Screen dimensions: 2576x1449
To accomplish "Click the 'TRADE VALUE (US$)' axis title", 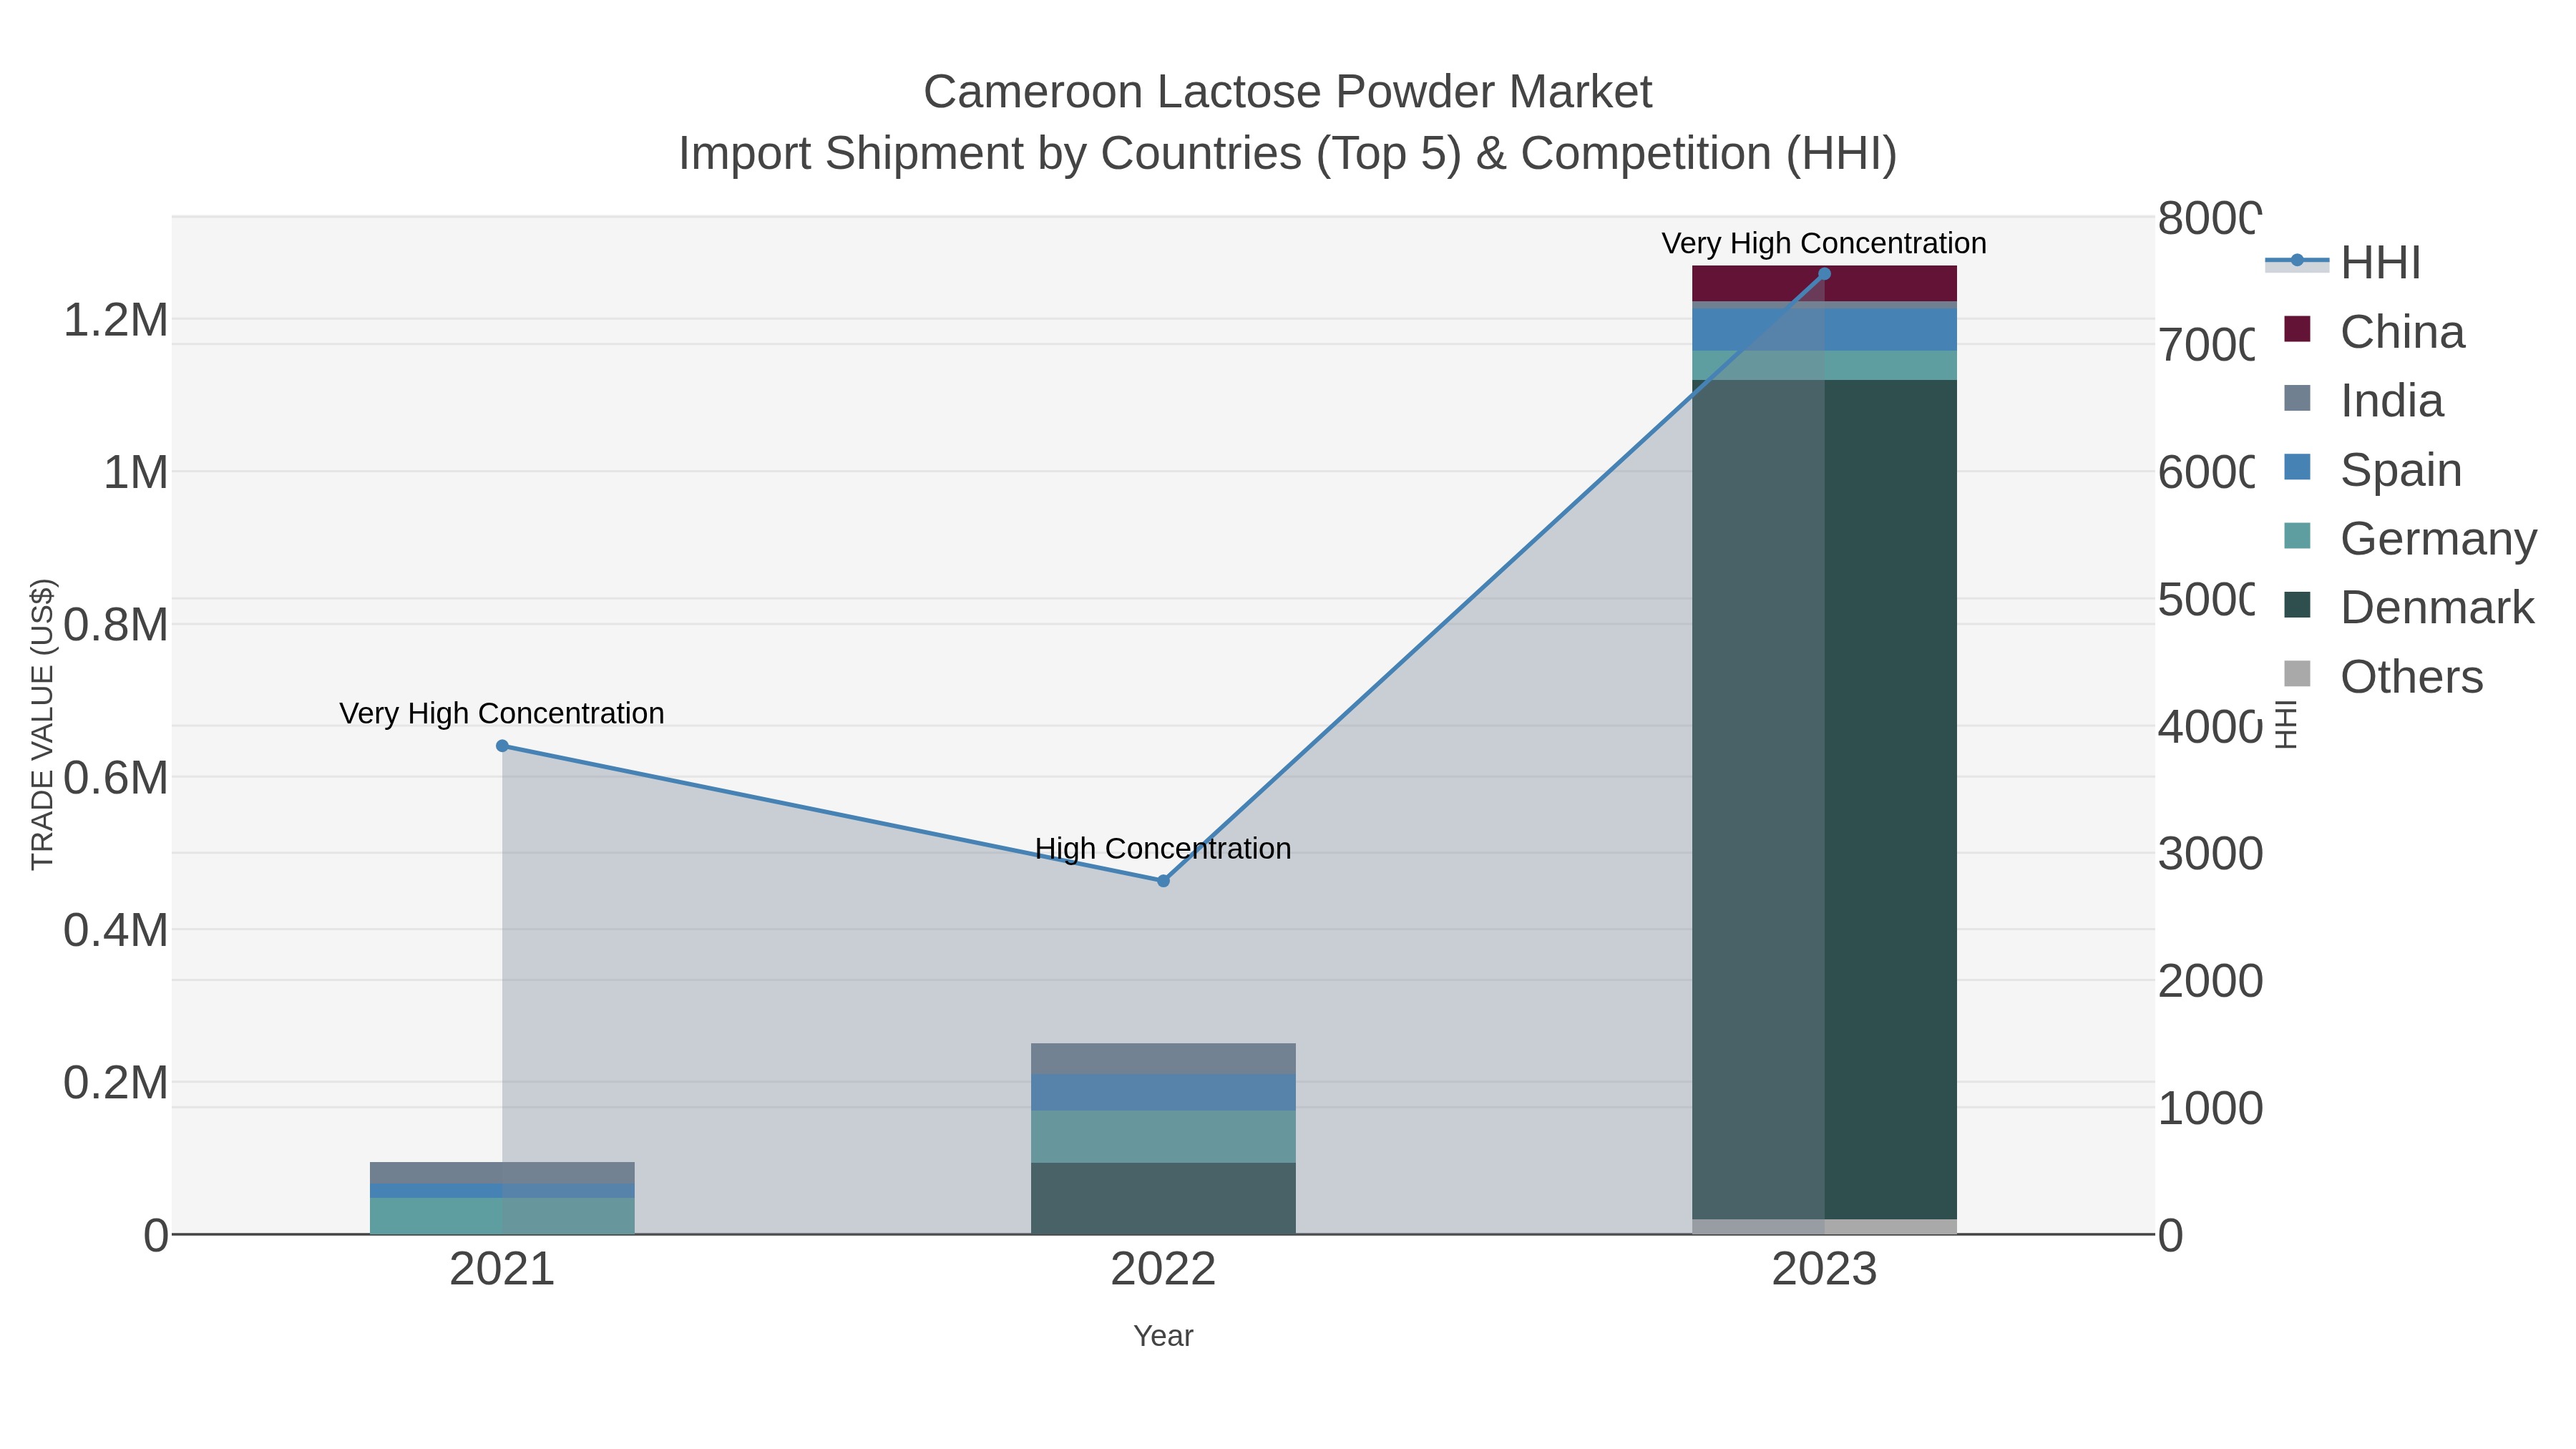I will (x=42, y=724).
